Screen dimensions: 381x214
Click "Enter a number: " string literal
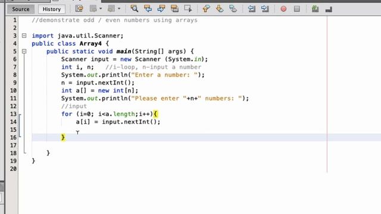[164, 75]
